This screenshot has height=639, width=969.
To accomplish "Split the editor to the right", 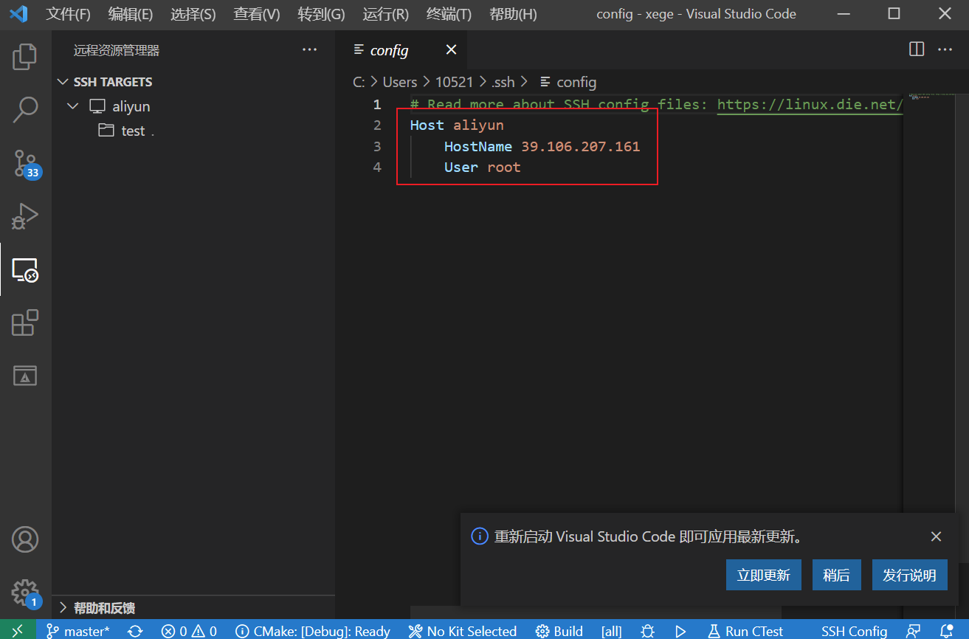I will point(917,49).
